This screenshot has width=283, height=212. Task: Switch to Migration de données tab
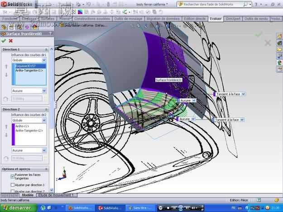coord(163,19)
